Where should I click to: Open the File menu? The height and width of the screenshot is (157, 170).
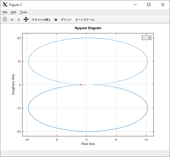[5, 12]
